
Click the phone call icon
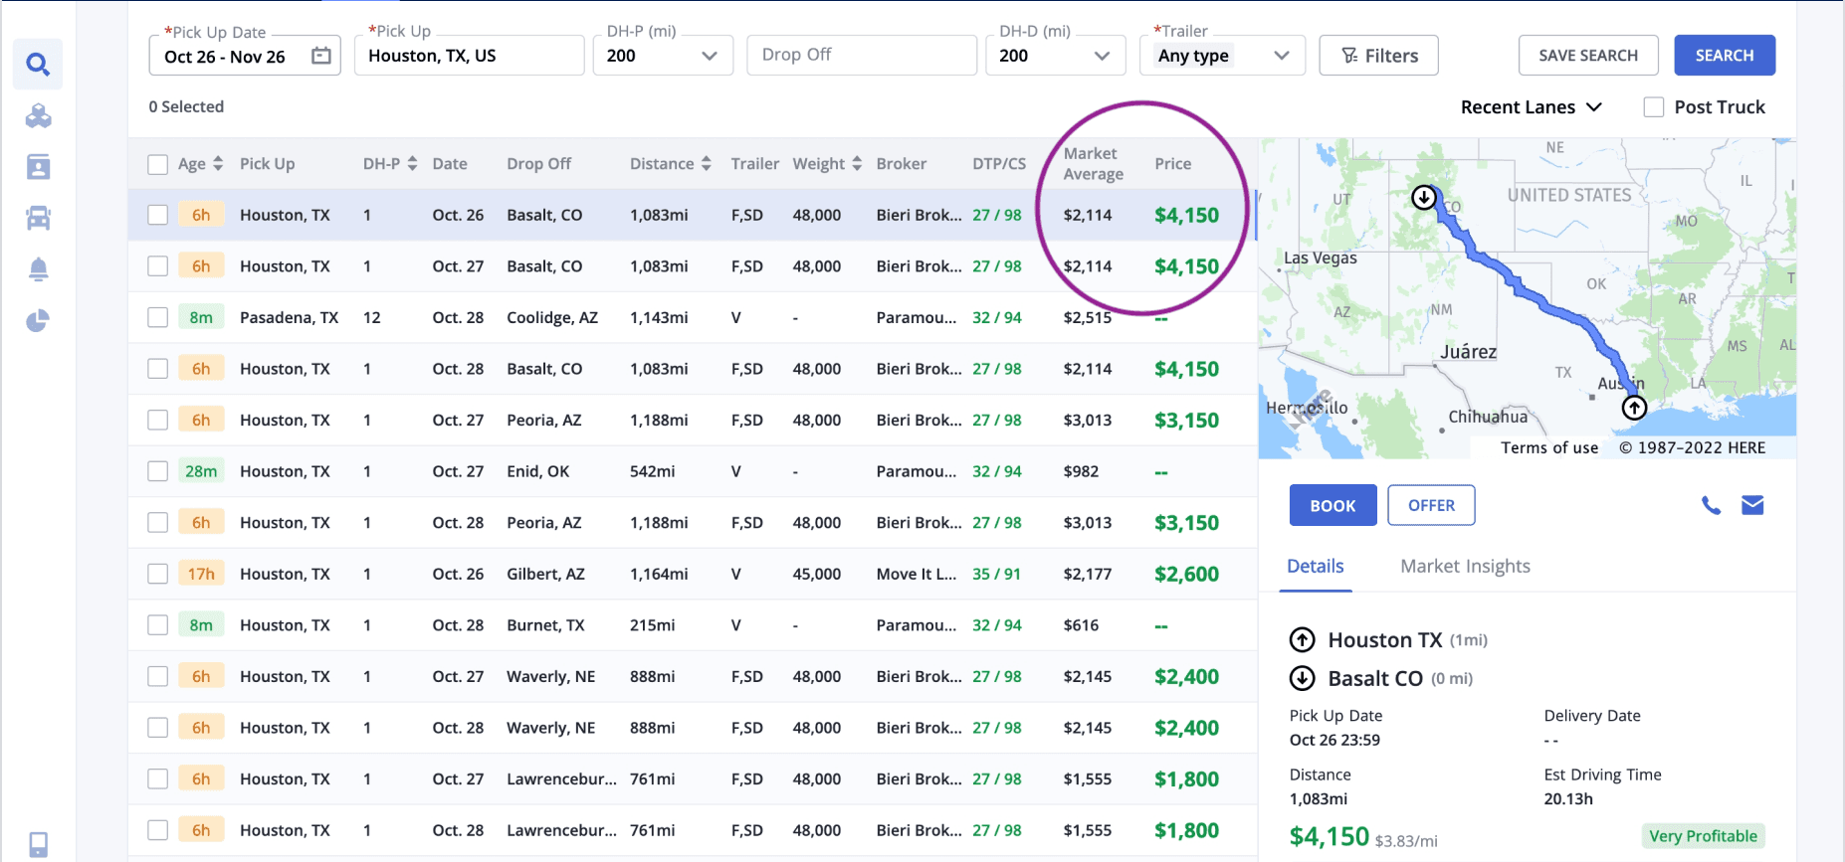tap(1711, 505)
